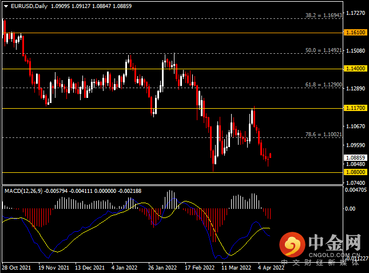Click the 61.8 Fibonacci level label
Viewport: 369px width, 273px height.
point(323,84)
